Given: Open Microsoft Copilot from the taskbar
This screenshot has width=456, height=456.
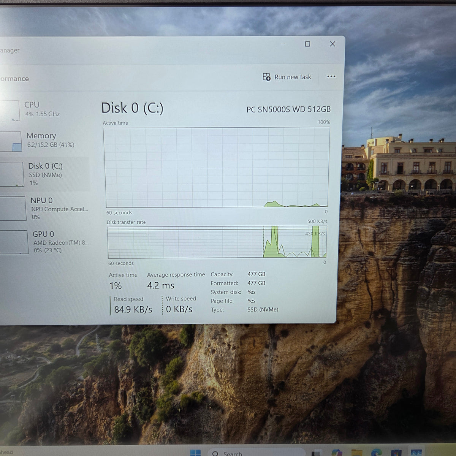Looking at the screenshot, I should pos(337,453).
